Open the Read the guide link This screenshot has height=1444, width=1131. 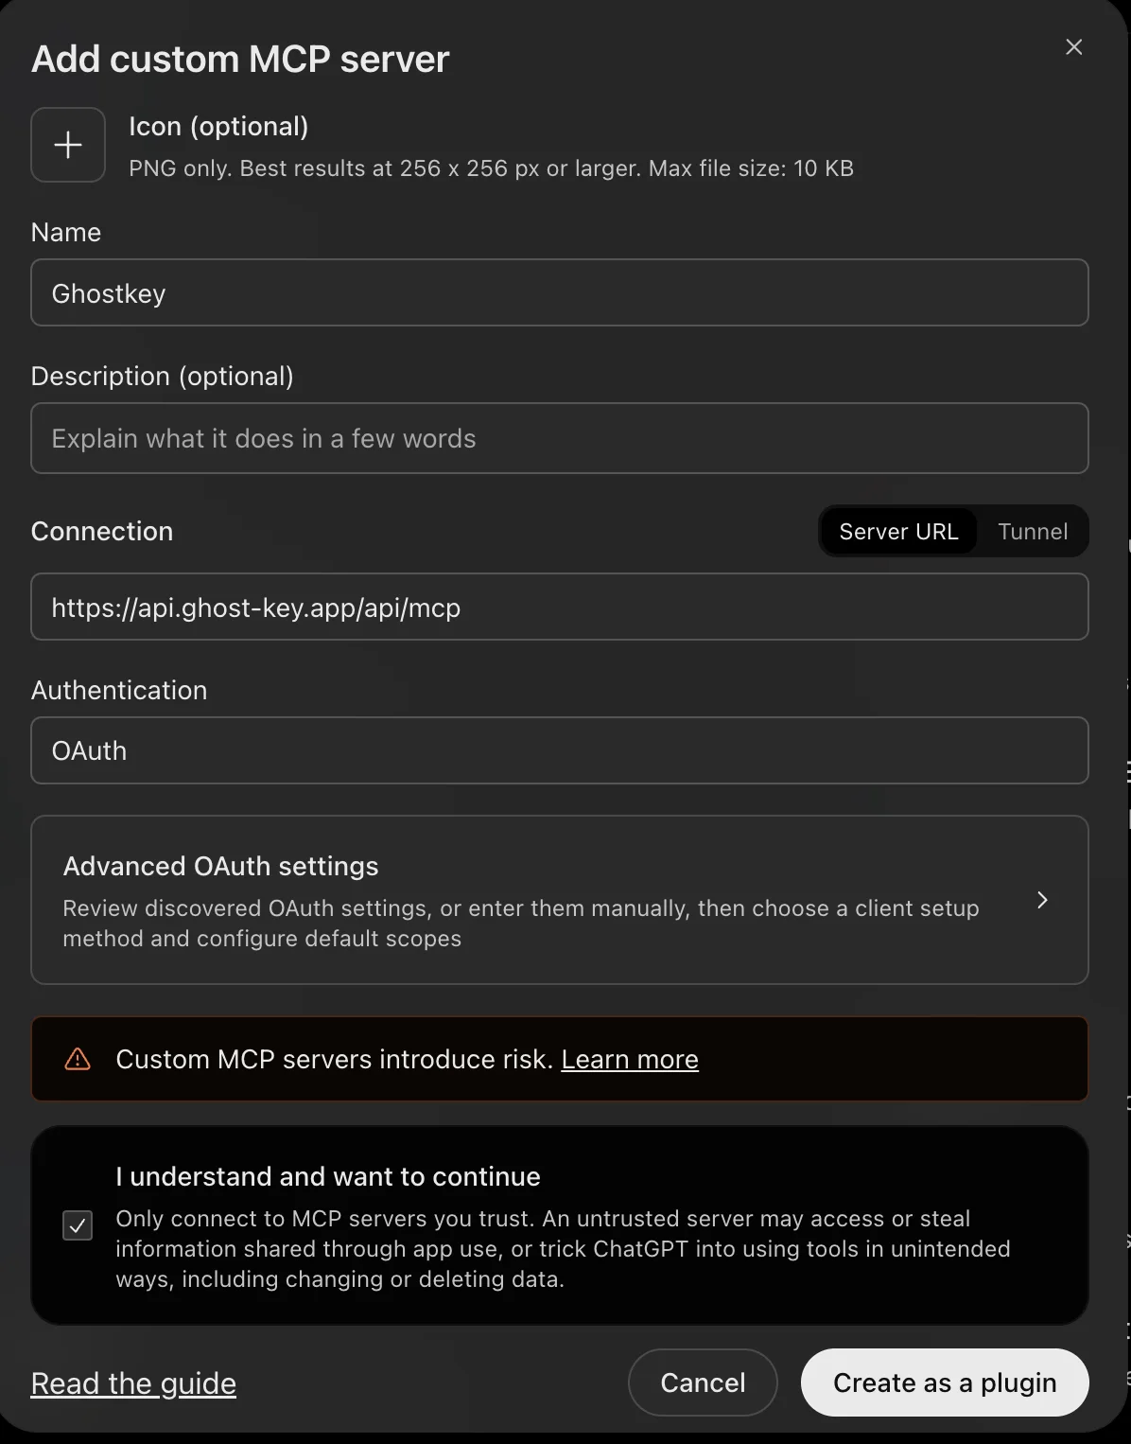(133, 1383)
